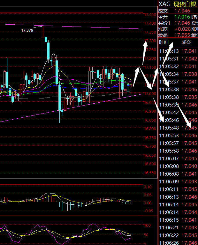The height and width of the screenshot is (245, 198).
Task: Click the 成交 column header in tick list
Action: coord(186,42)
